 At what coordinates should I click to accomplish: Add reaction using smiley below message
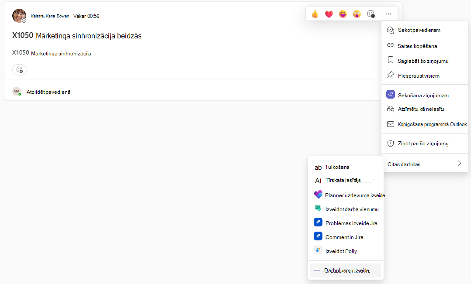[20, 70]
